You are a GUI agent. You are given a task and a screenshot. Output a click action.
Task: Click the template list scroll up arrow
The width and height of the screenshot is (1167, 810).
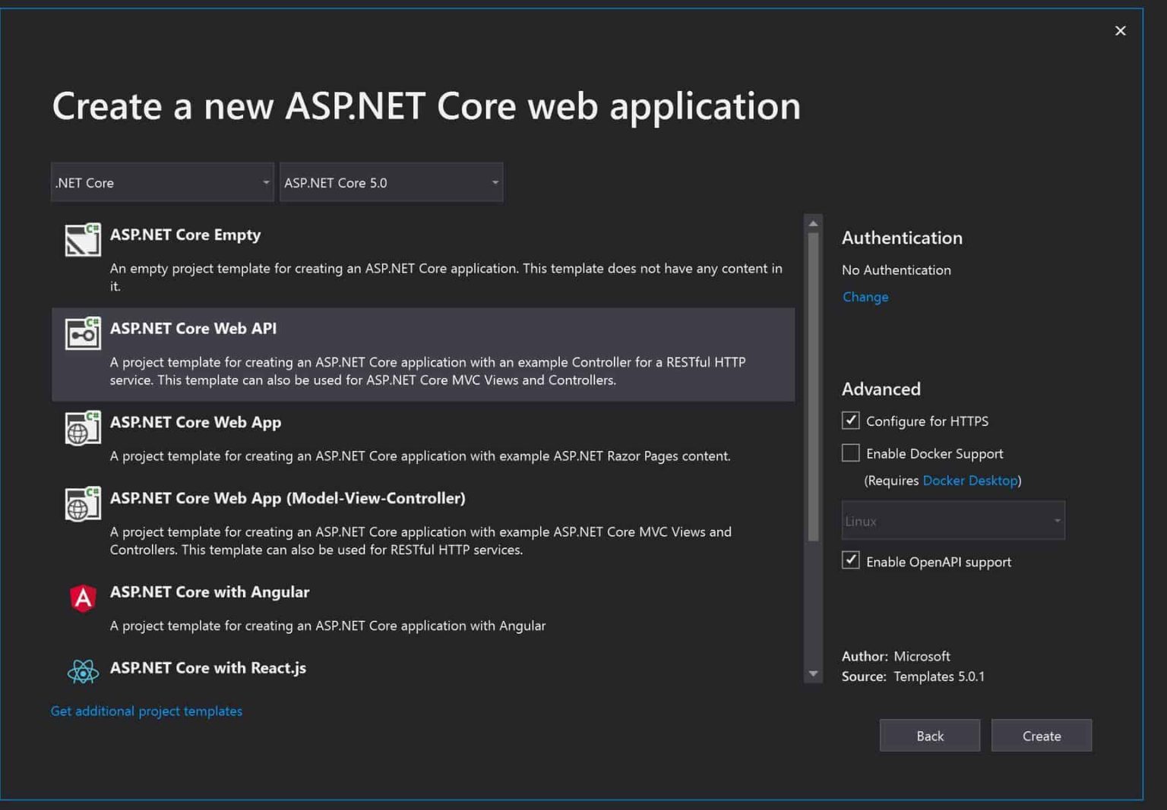coord(813,223)
